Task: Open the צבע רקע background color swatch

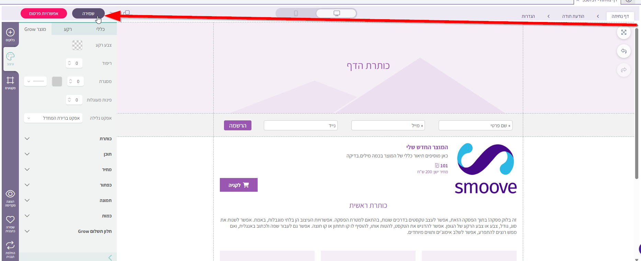Action: [x=77, y=45]
